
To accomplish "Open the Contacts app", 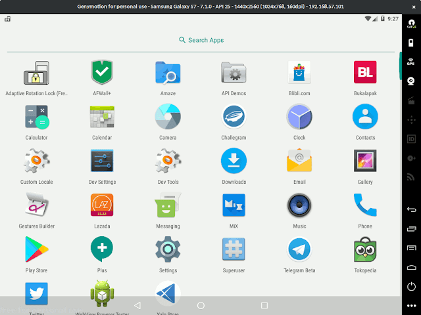I will pos(365,117).
